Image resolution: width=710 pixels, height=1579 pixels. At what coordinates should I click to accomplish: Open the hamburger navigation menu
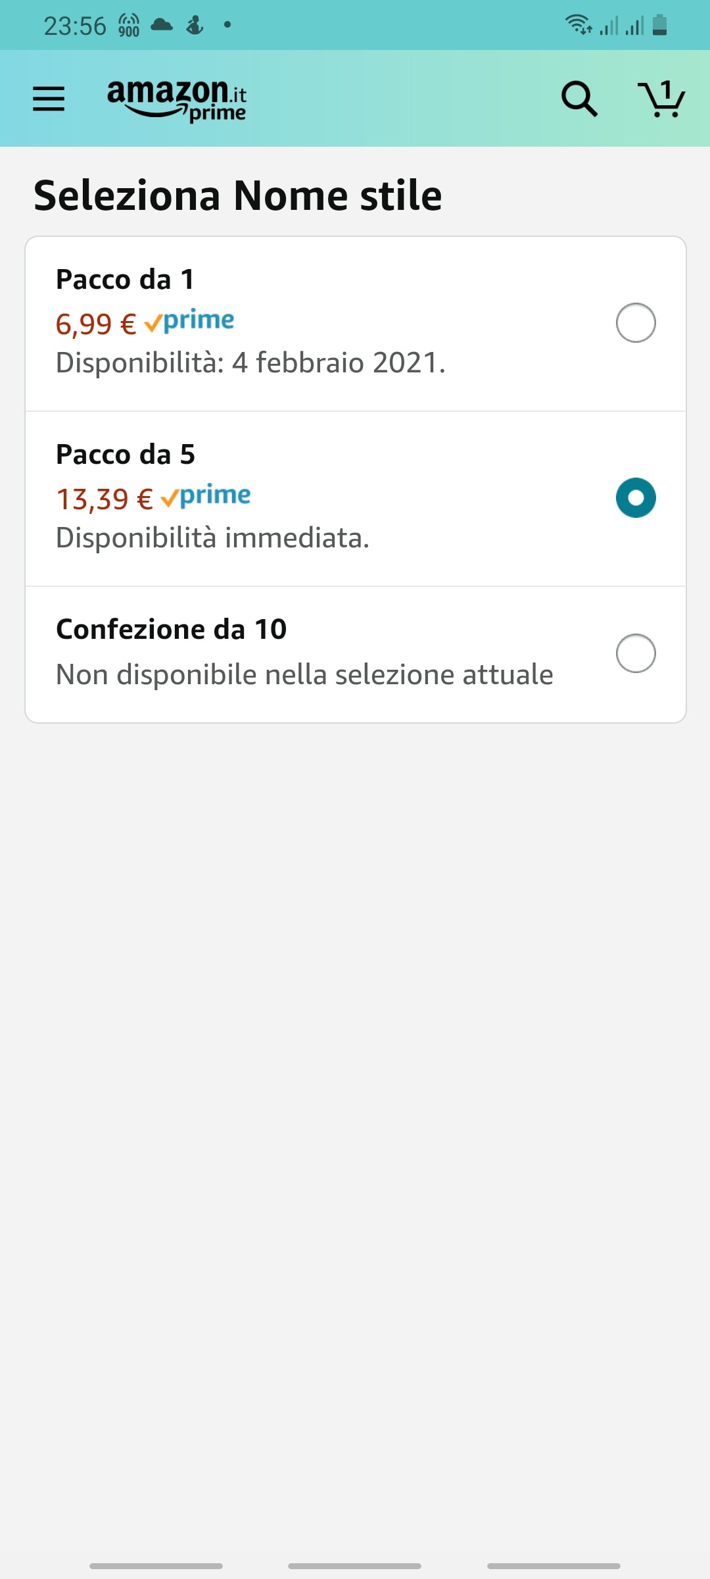(49, 99)
